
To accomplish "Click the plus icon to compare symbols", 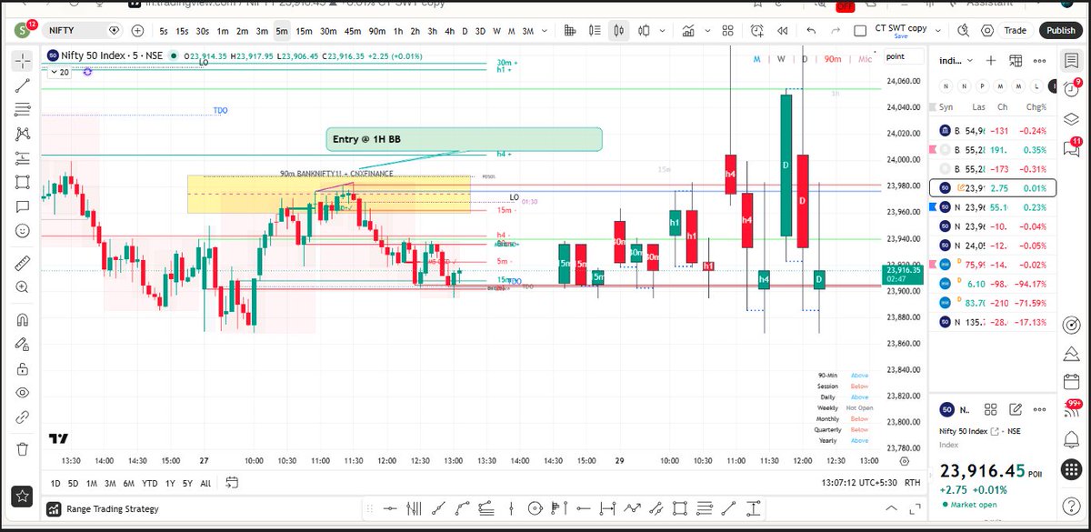I will click(138, 30).
